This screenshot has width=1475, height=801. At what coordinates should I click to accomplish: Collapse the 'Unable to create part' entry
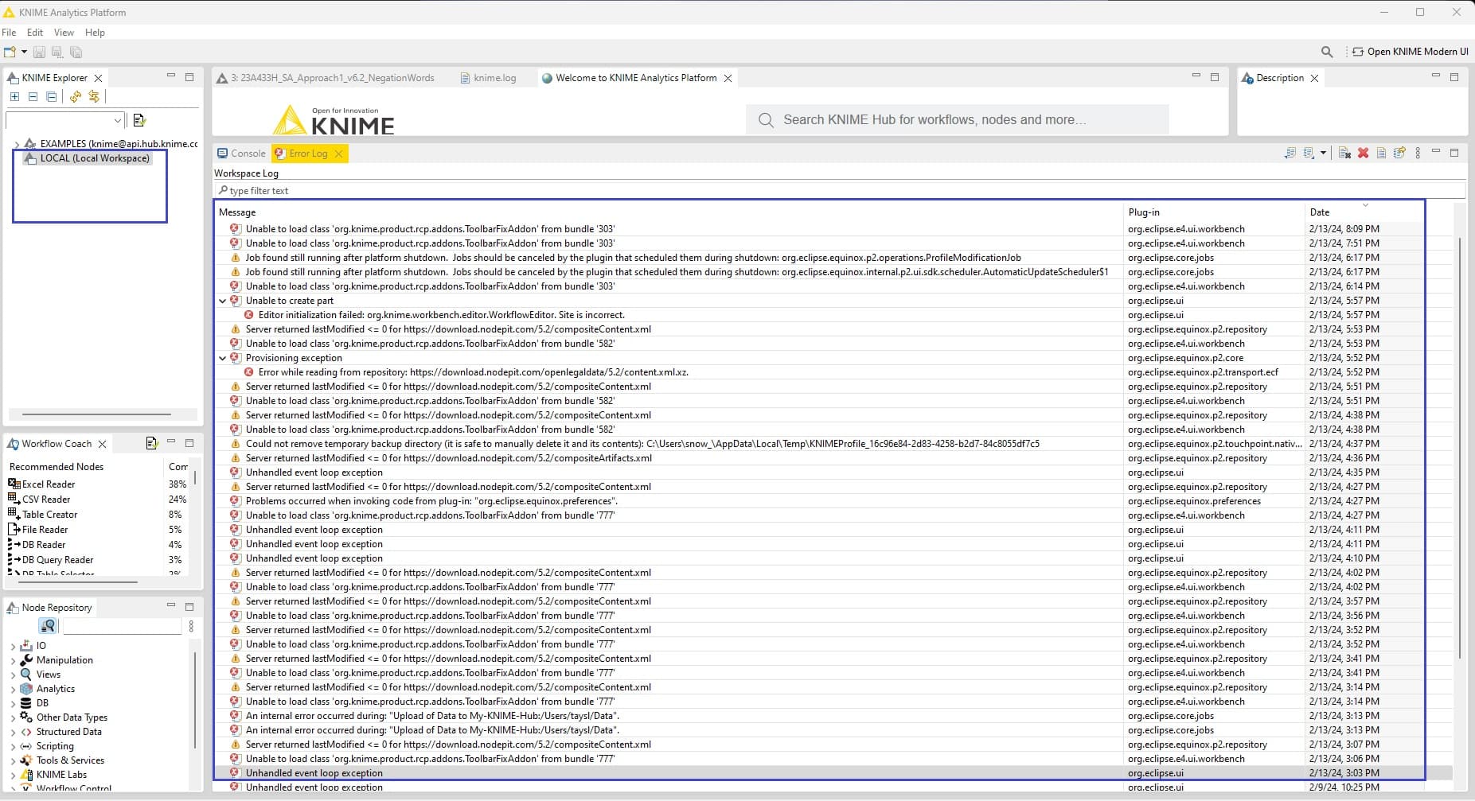click(222, 301)
